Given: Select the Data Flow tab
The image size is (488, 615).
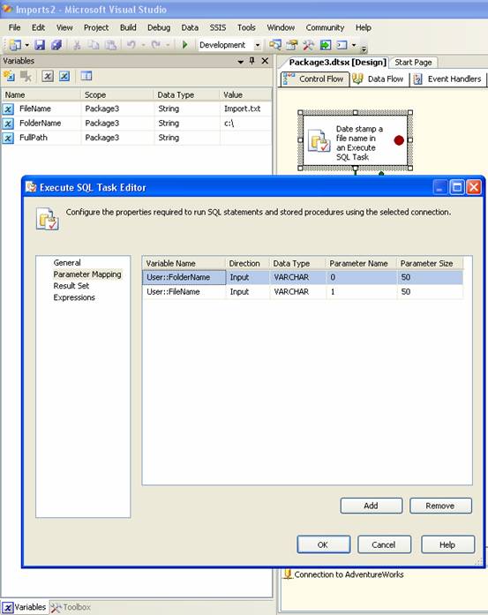Looking at the screenshot, I should pyautogui.click(x=379, y=79).
